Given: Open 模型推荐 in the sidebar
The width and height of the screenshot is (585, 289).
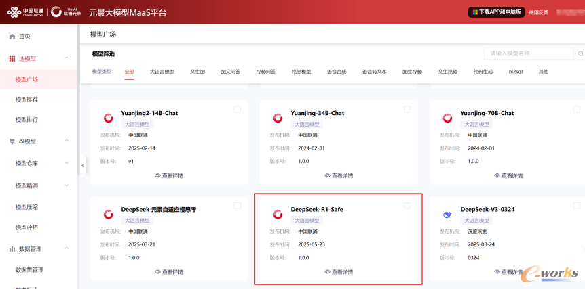Looking at the screenshot, I should (x=26, y=99).
